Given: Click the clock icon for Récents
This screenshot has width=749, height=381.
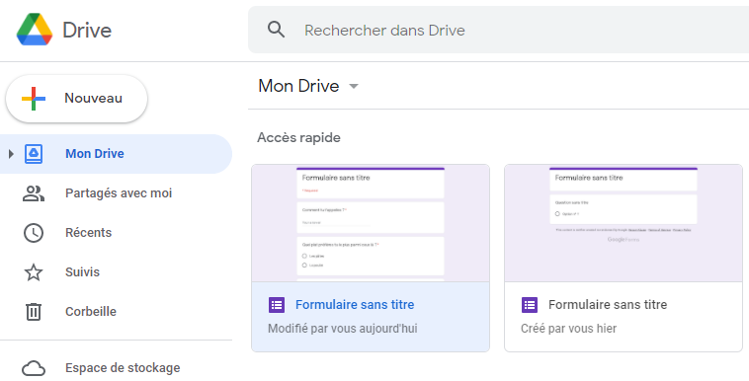Looking at the screenshot, I should pyautogui.click(x=34, y=233).
